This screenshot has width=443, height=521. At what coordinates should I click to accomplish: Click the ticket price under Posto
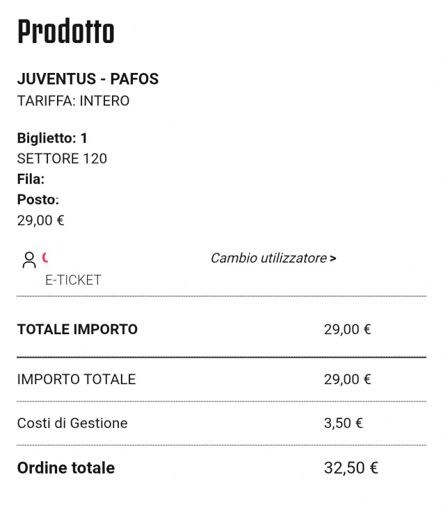[40, 220]
